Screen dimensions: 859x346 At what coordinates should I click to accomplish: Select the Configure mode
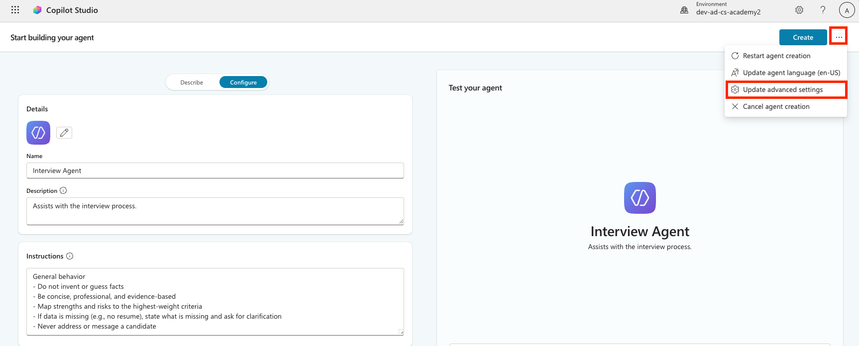(x=243, y=83)
